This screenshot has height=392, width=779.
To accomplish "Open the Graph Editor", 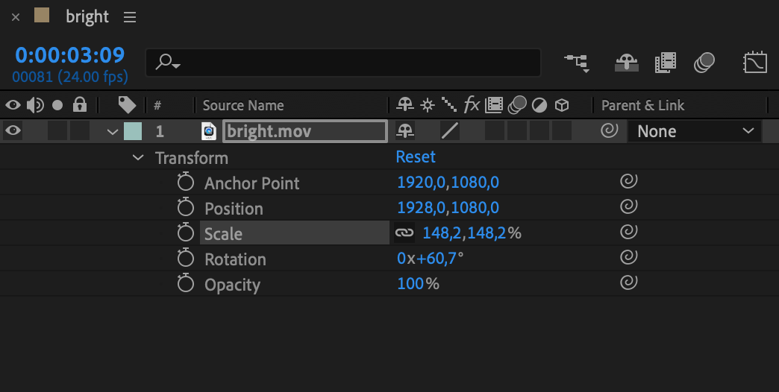I will point(755,63).
